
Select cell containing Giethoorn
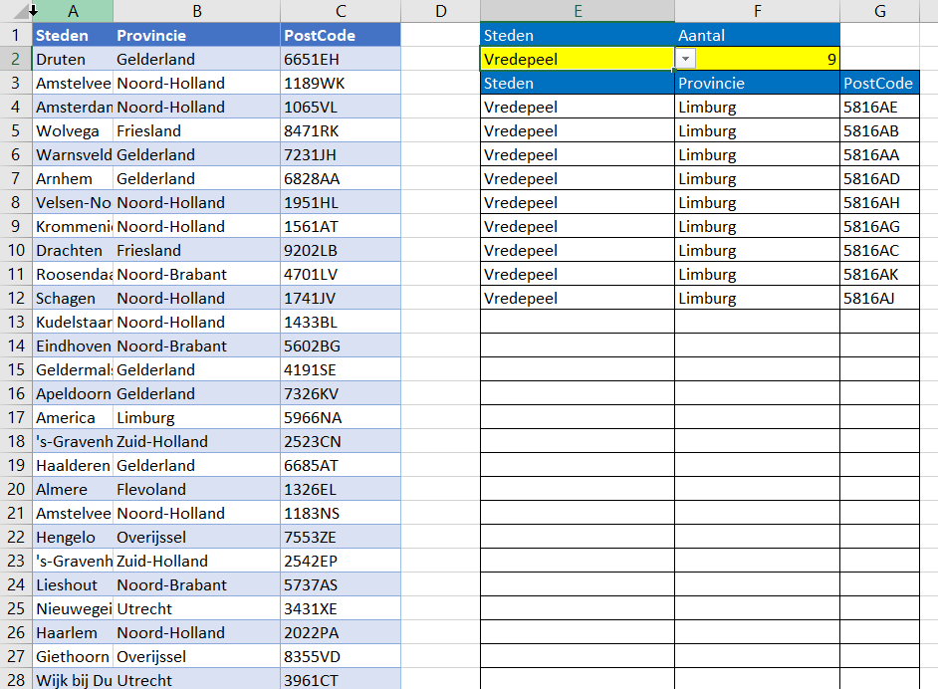73,657
